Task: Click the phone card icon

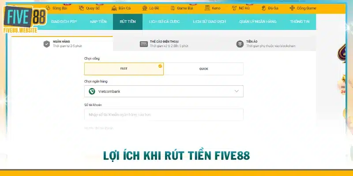Action: [x=144, y=44]
